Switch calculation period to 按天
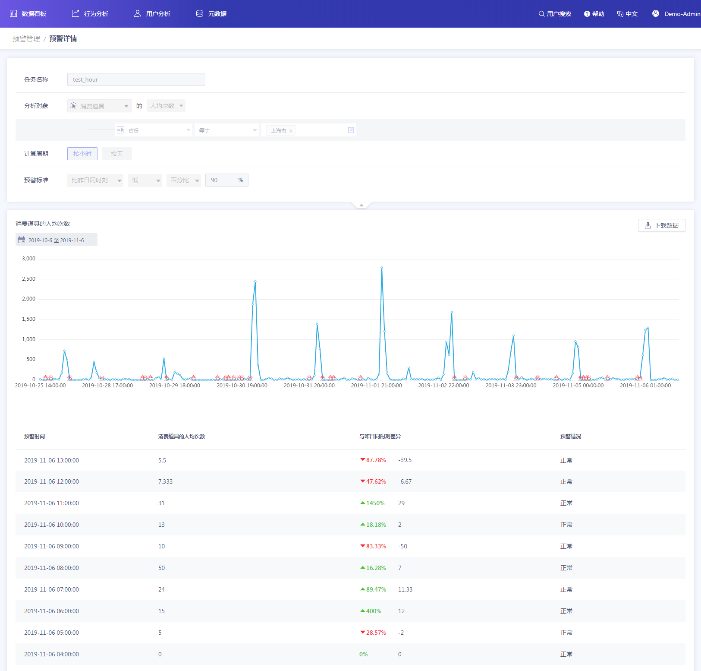The width and height of the screenshot is (701, 671). click(117, 154)
